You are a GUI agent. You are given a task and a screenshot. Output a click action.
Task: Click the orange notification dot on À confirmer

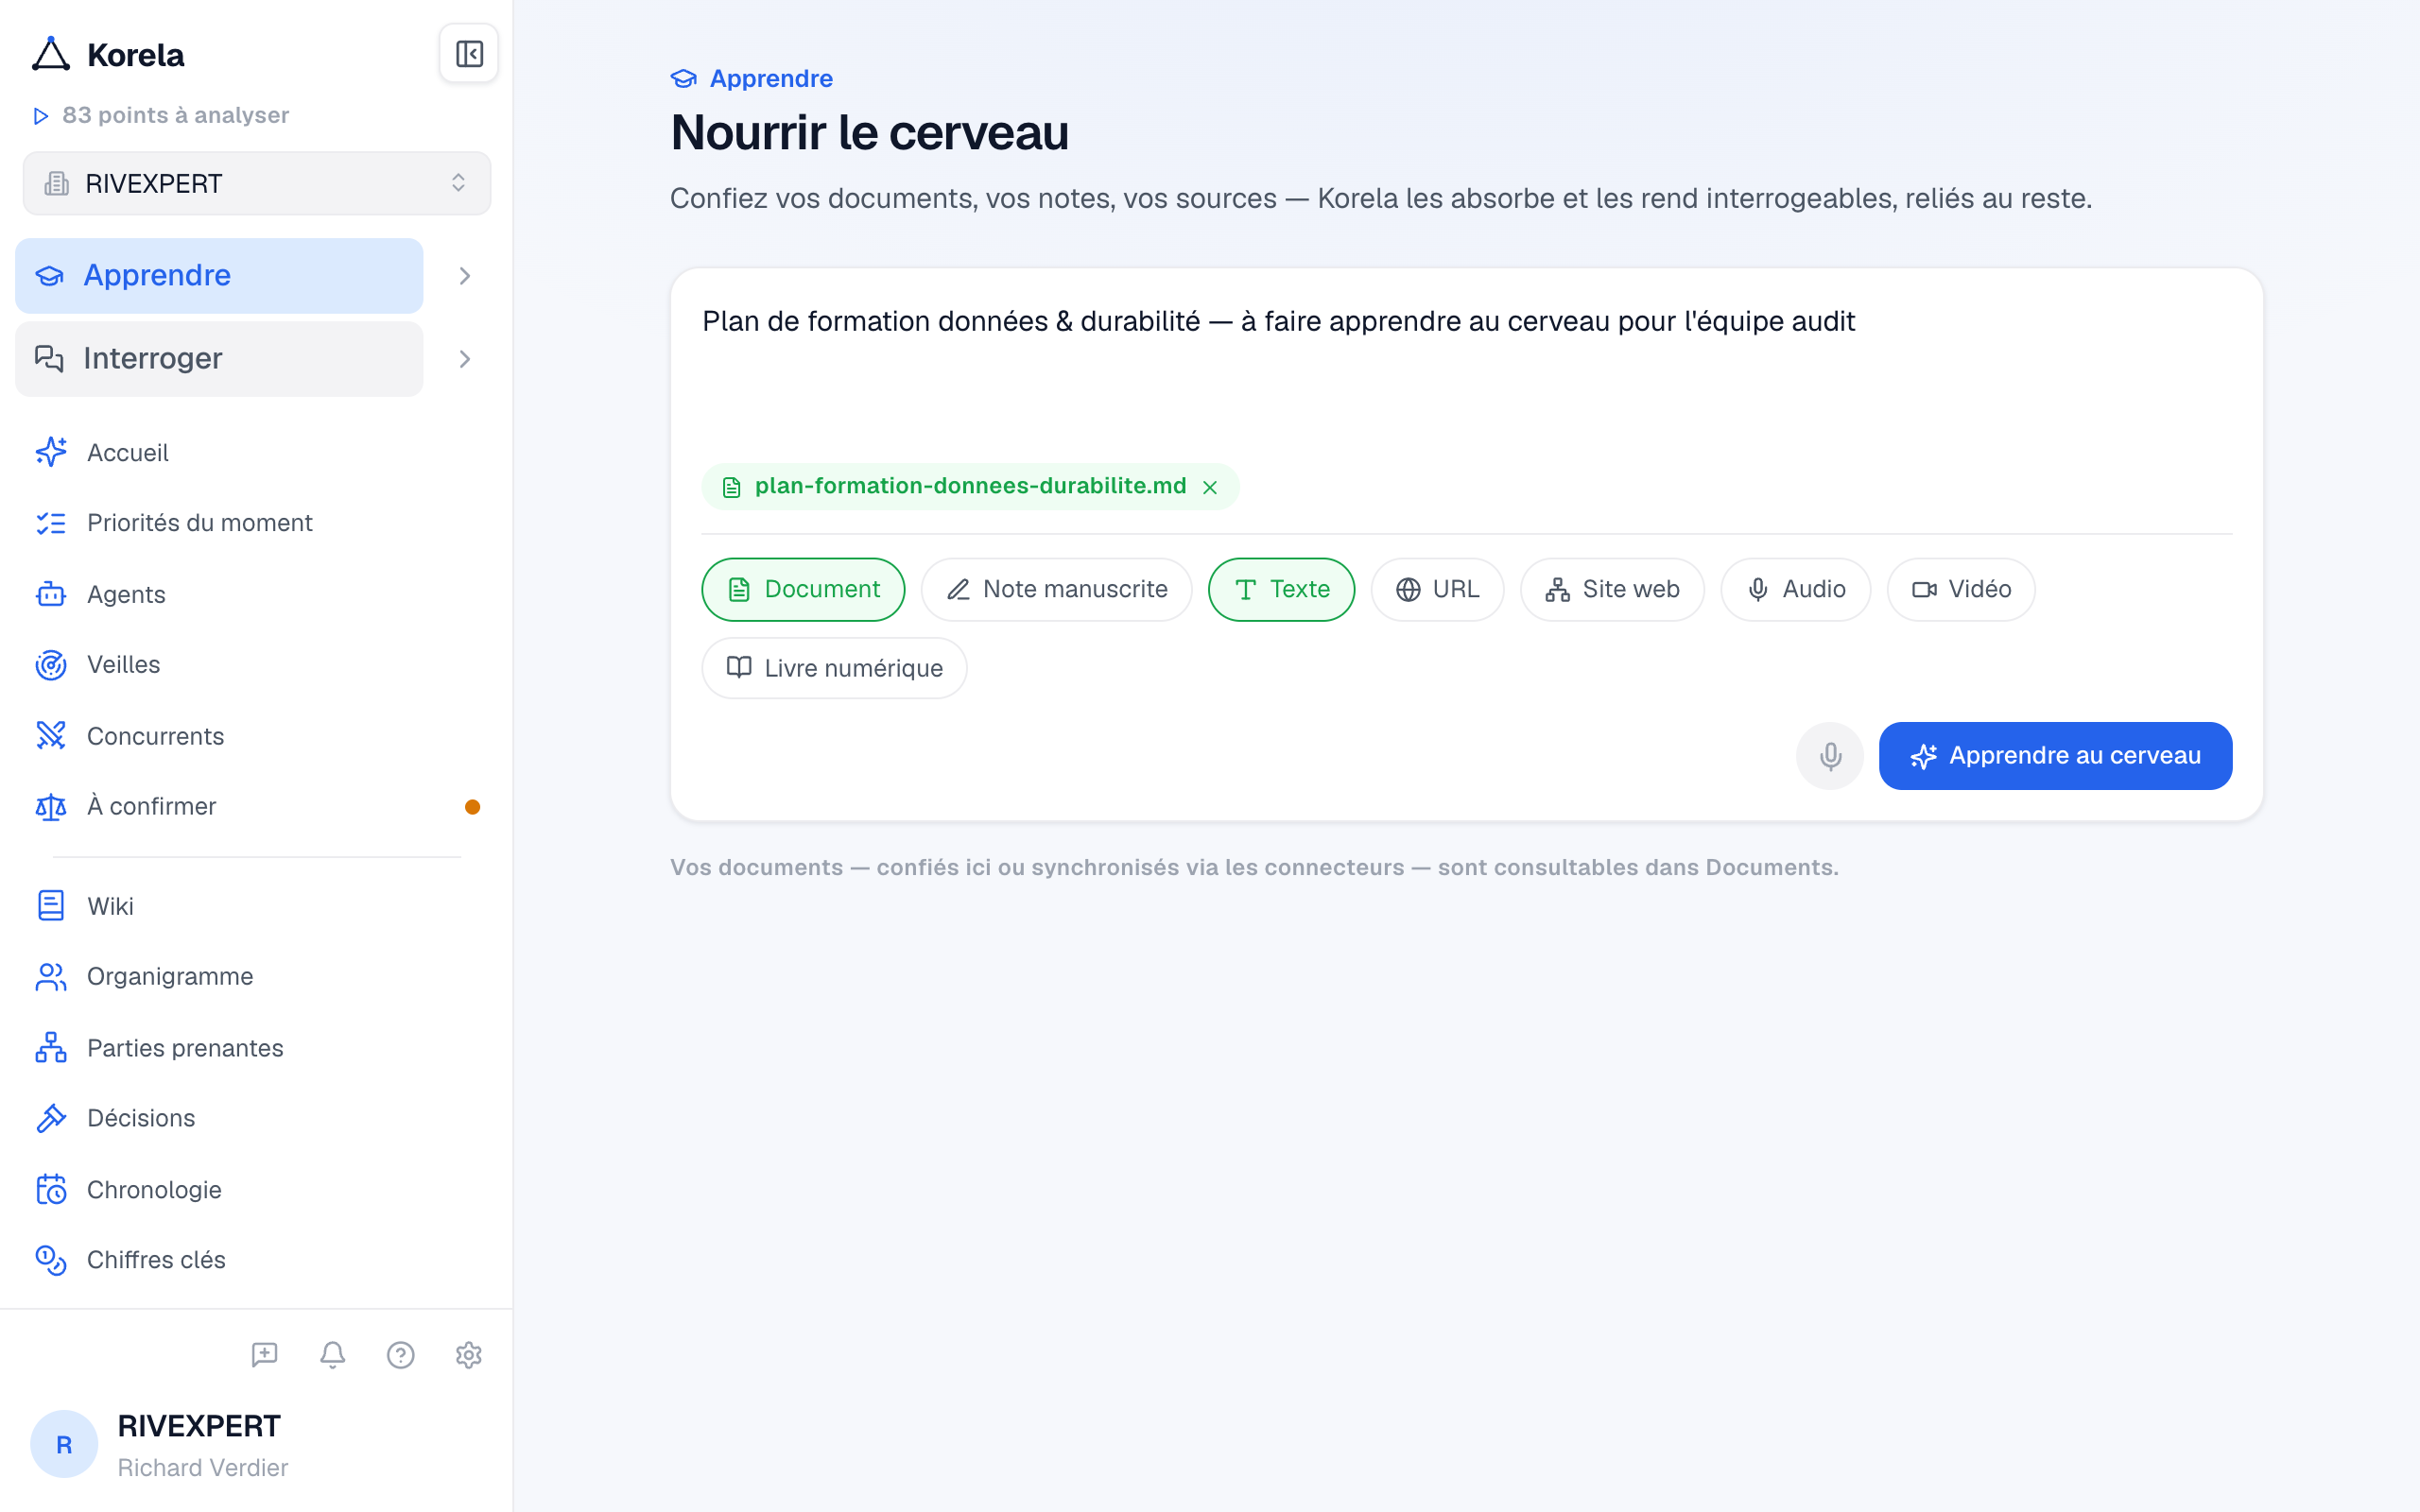473,807
